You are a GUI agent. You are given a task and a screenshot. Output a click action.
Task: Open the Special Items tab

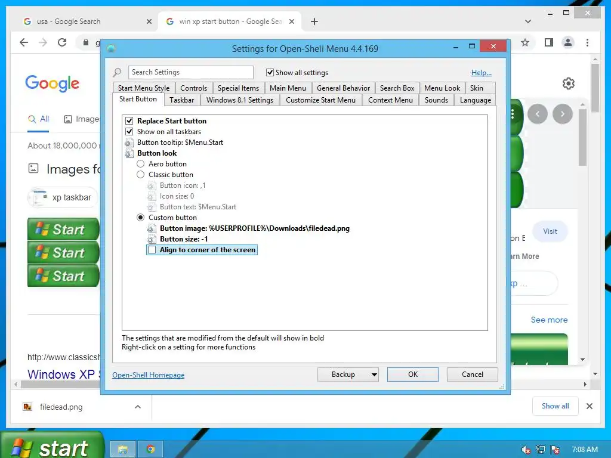pyautogui.click(x=239, y=88)
